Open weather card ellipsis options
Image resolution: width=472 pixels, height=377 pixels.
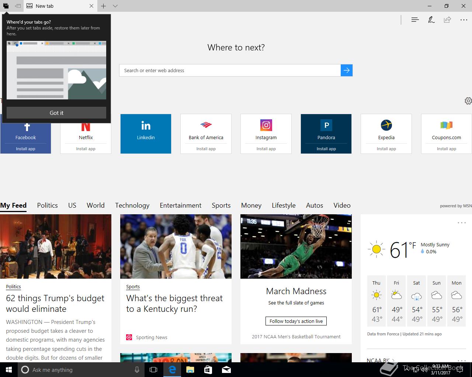(462, 223)
